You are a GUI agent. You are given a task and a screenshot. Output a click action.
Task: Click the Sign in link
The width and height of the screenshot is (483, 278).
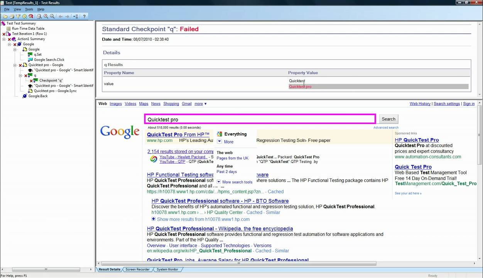coord(469,103)
